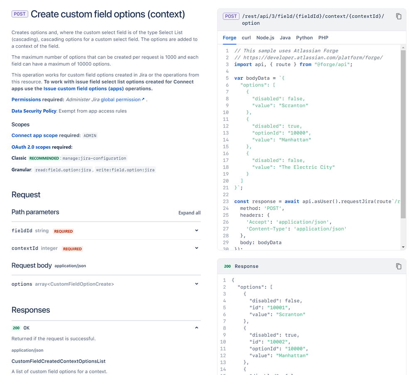Click the CustomFieldCreatedContextOptionsList schema name
This screenshot has height=375, width=415.
tap(59, 361)
